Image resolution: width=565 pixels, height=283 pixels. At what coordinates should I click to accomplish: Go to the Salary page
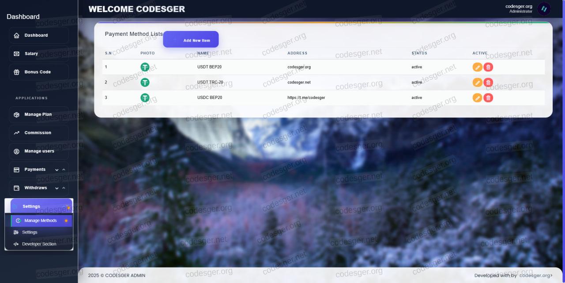click(x=39, y=53)
